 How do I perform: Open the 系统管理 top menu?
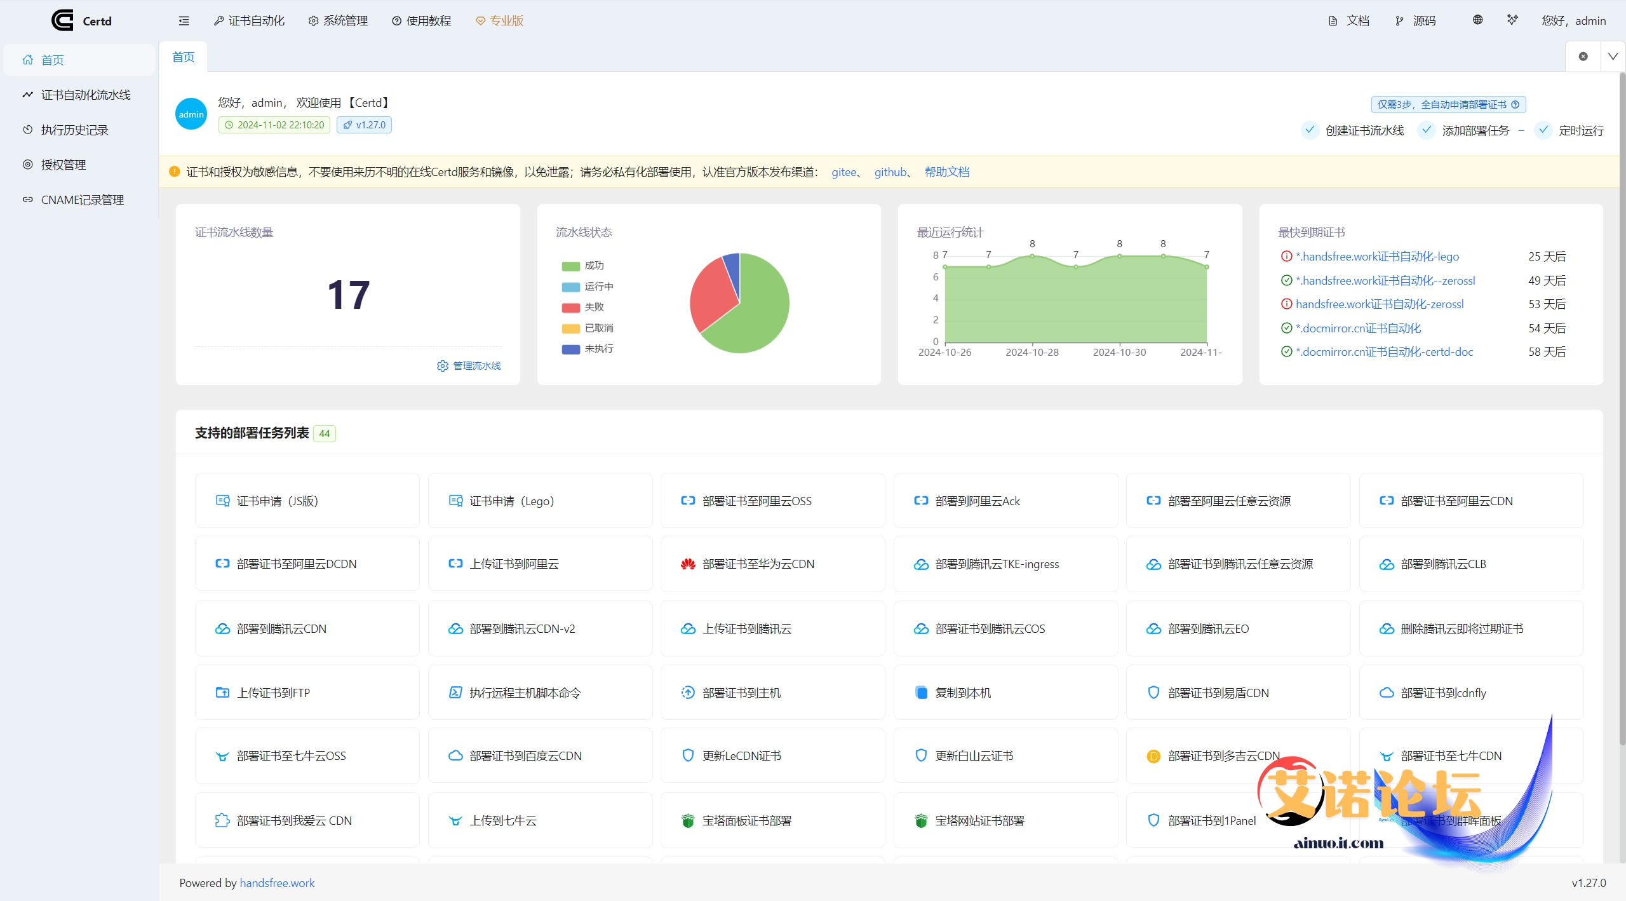pyautogui.click(x=338, y=21)
